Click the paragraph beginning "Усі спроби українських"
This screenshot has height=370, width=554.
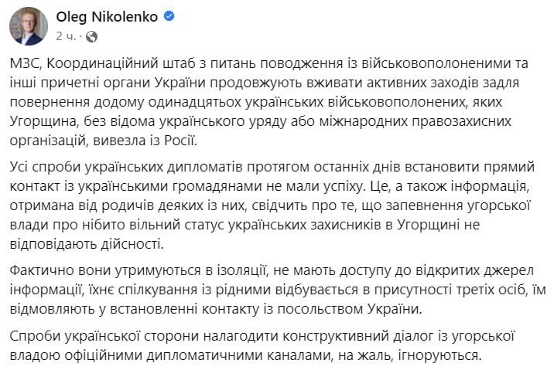tap(272, 205)
